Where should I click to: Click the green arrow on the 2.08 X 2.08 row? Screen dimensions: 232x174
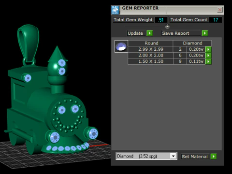[x=208, y=56]
